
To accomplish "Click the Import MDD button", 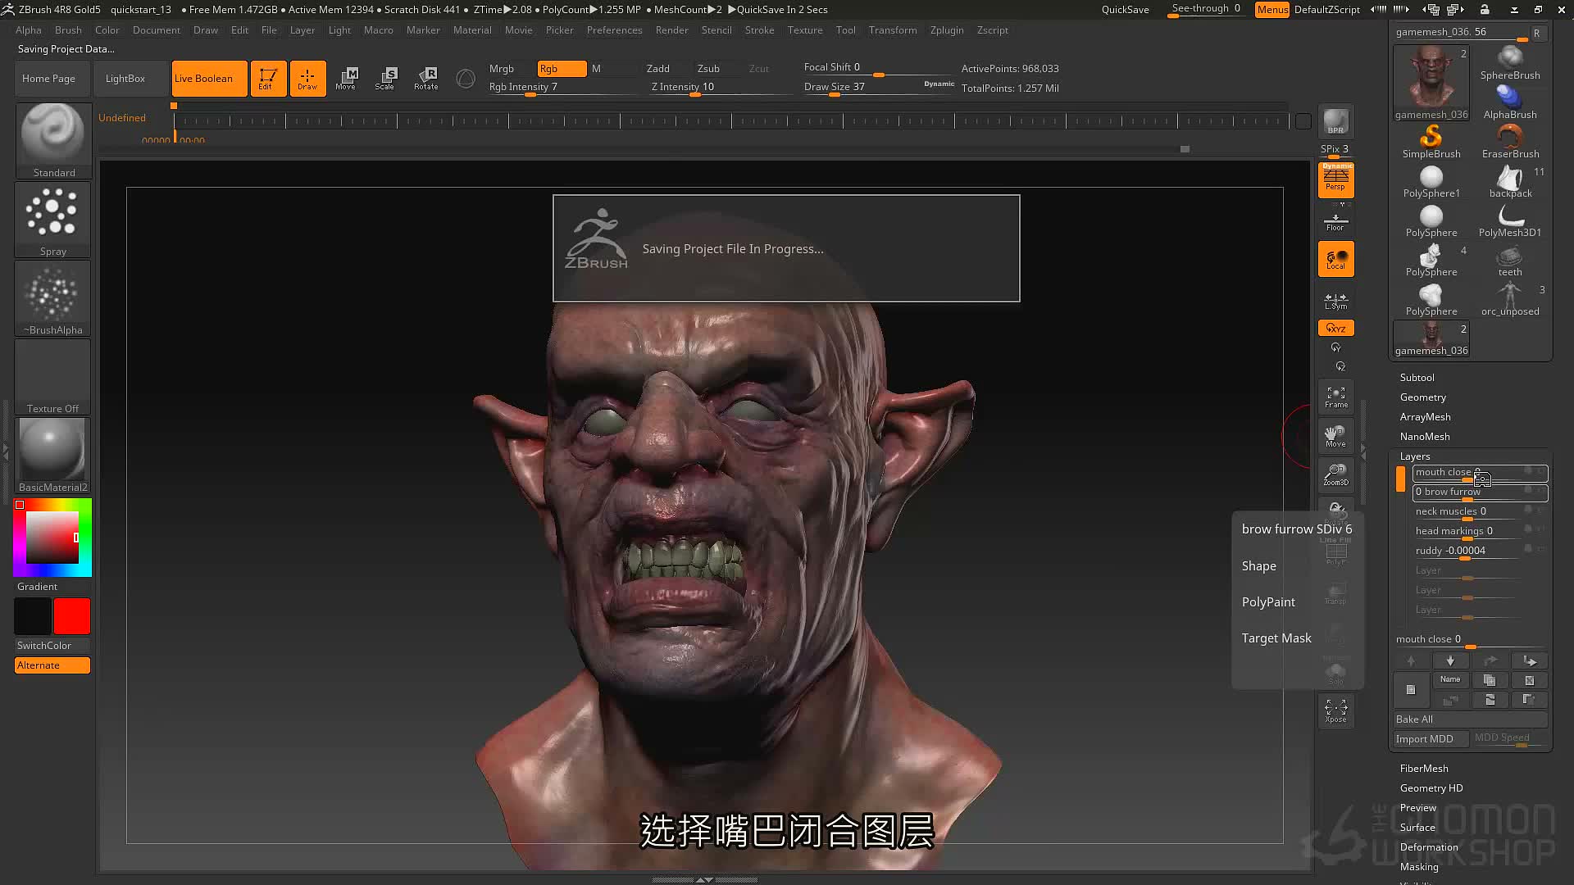I will (x=1431, y=739).
